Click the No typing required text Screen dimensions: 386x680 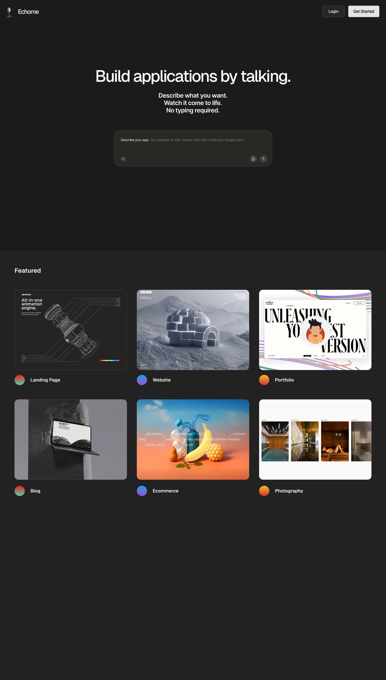tap(193, 110)
